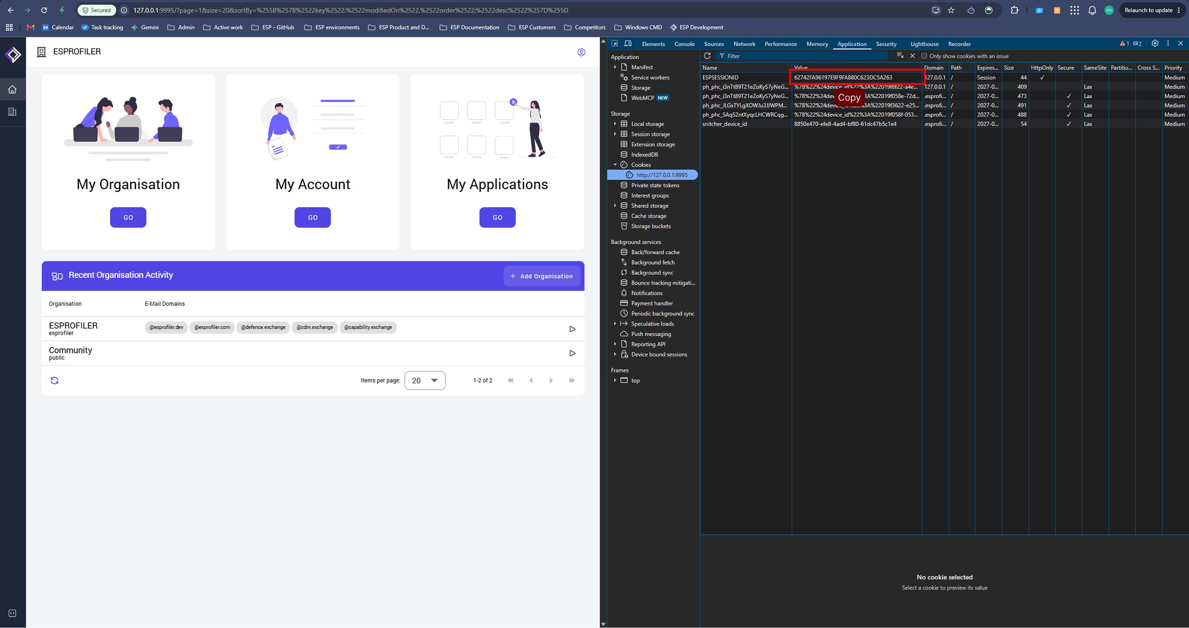Click the browser reload button
Screen dimensions: 1189x628
click(x=44, y=10)
